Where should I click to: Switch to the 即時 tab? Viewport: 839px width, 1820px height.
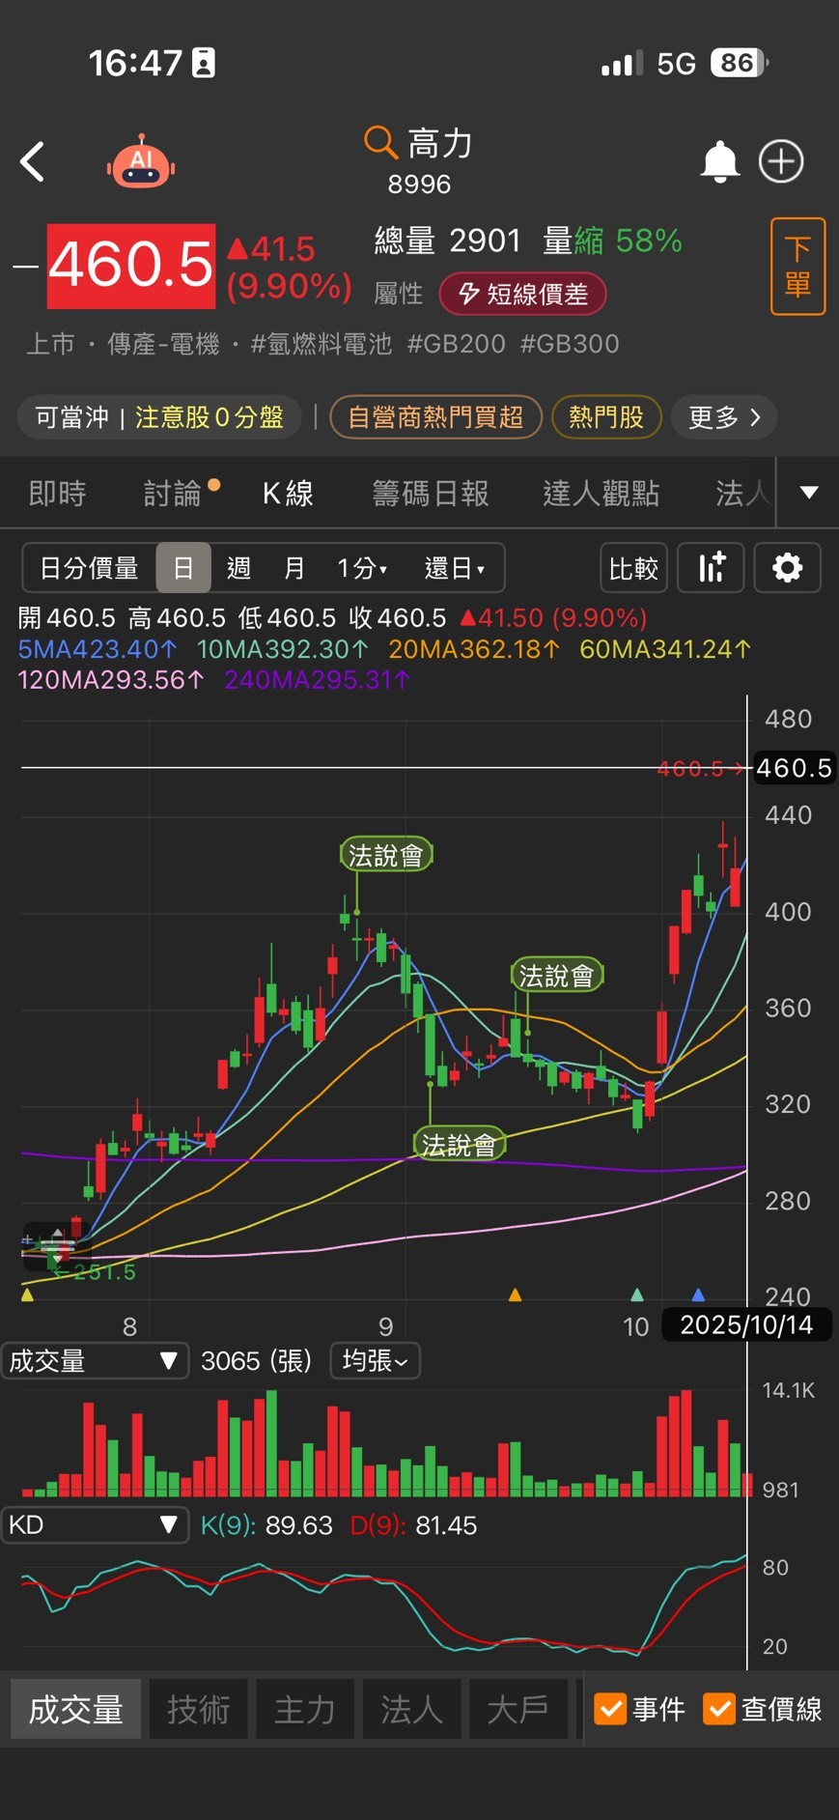coord(58,494)
